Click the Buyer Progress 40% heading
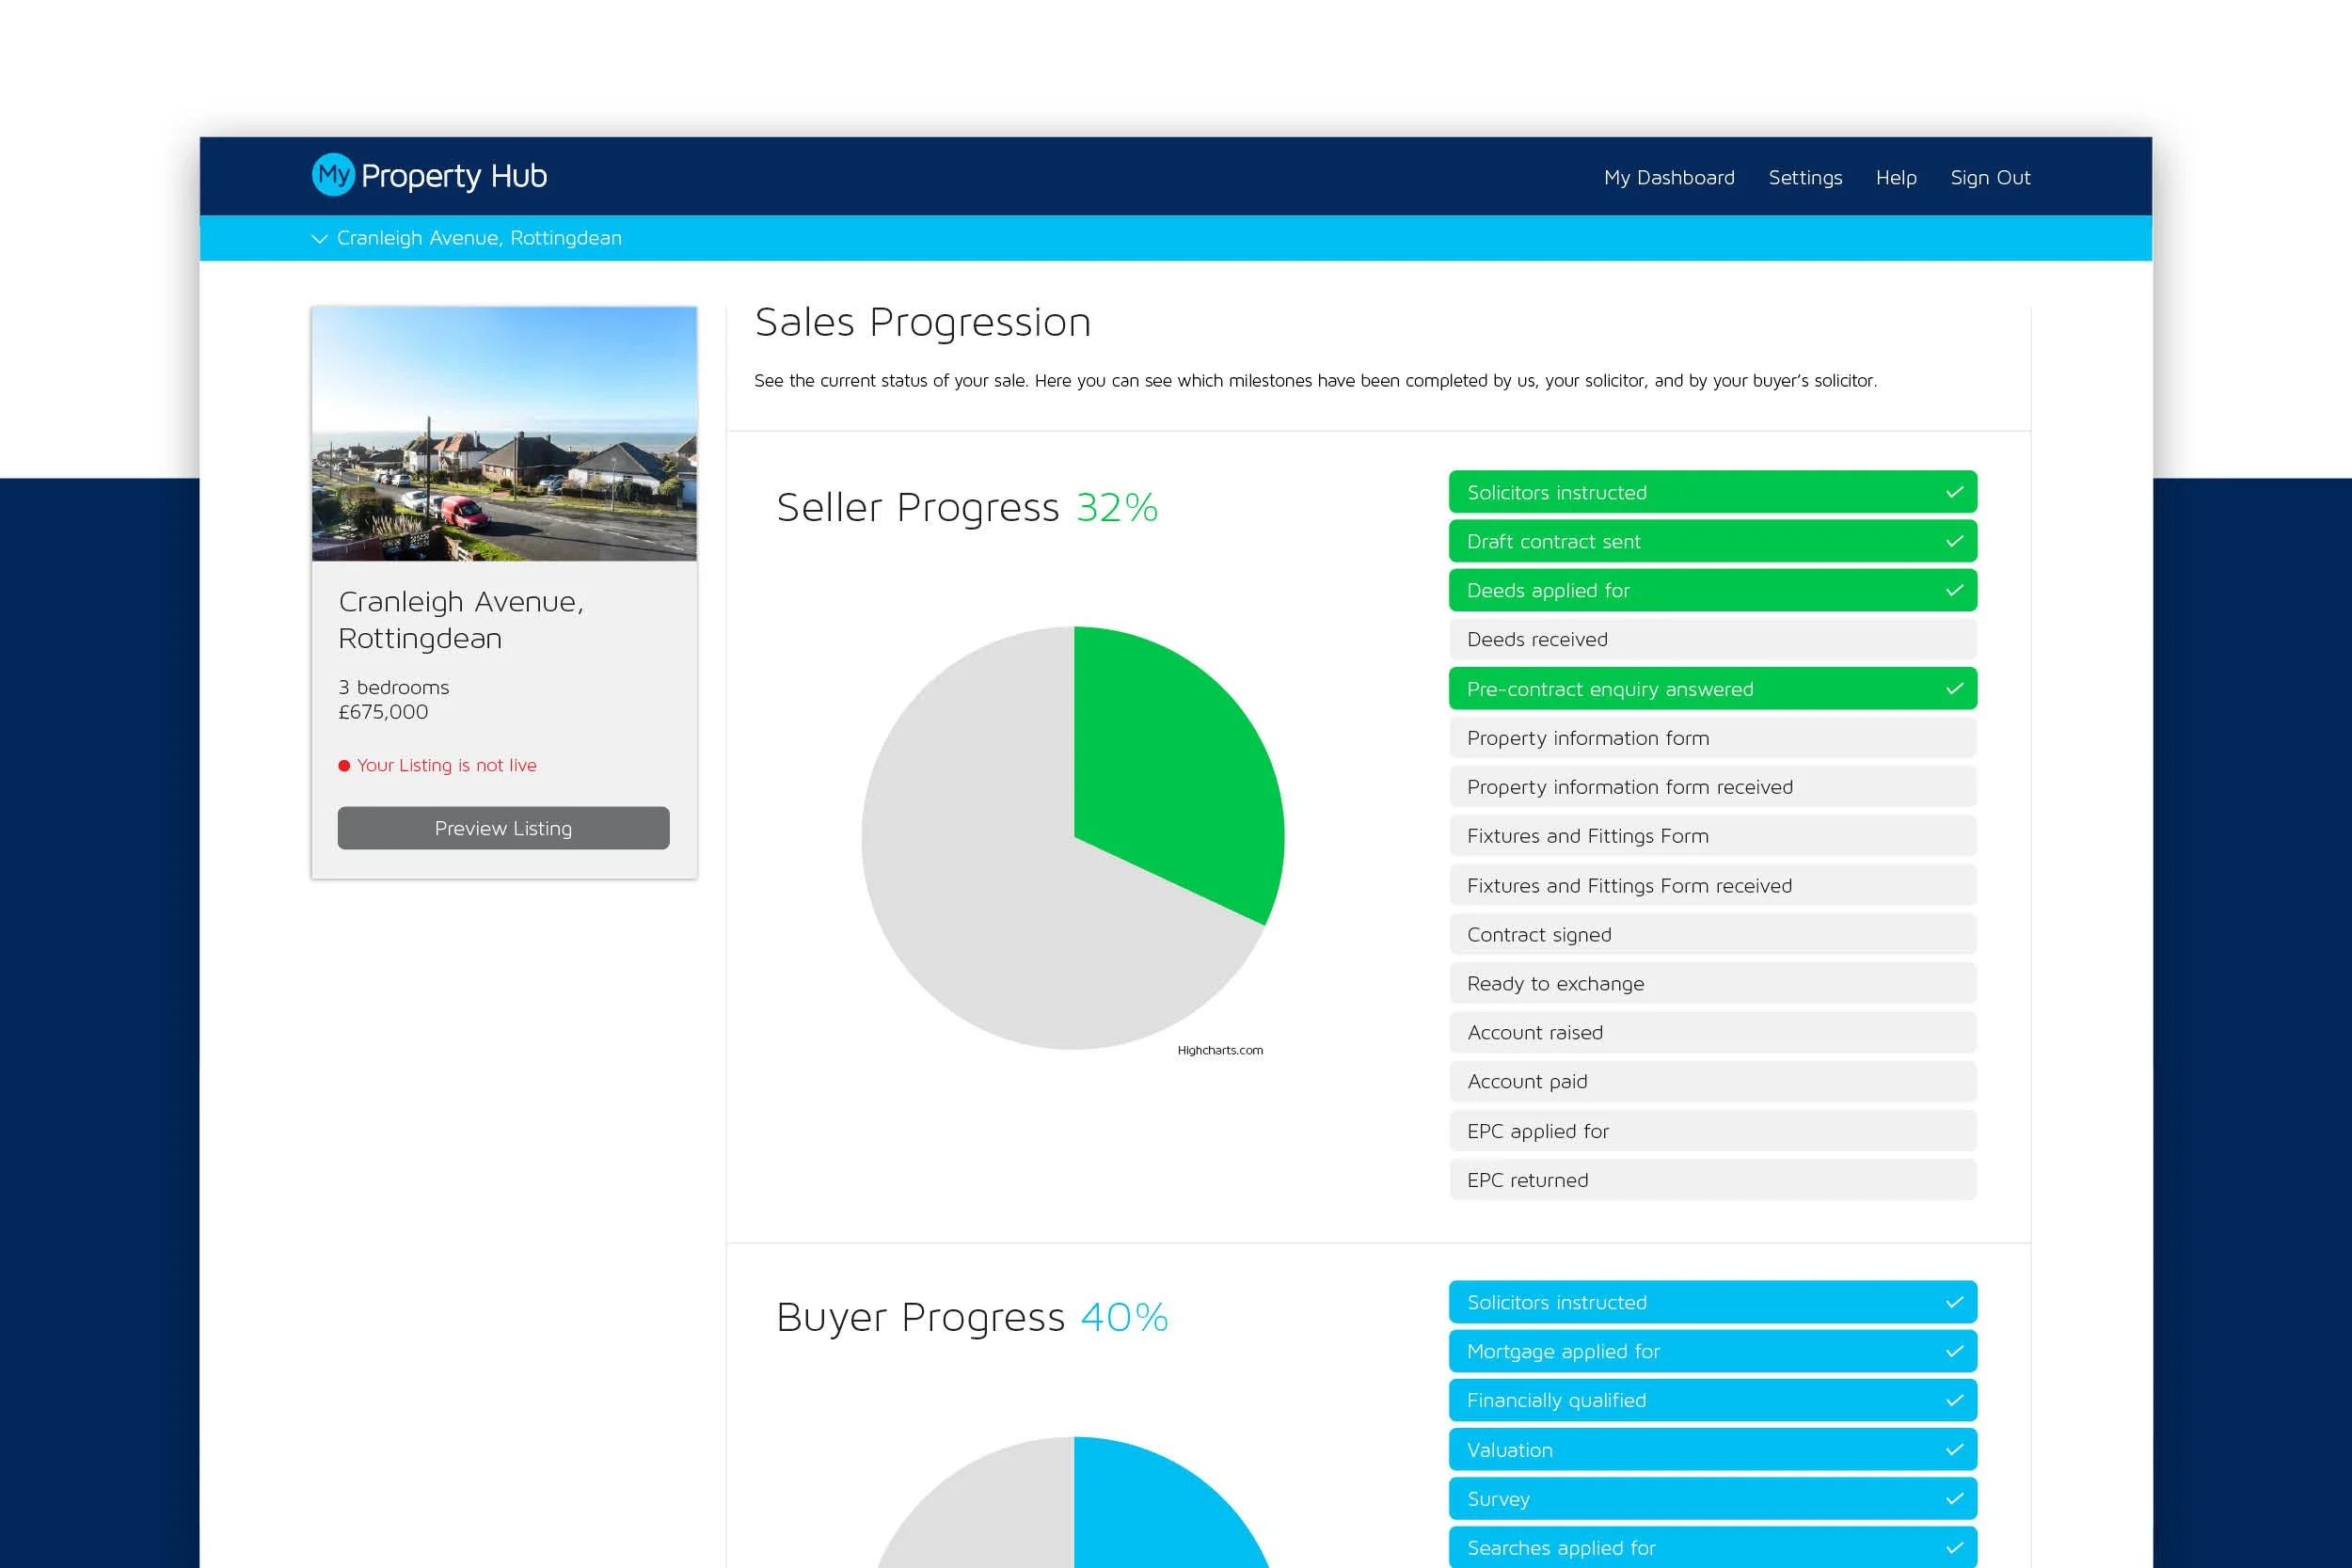 tap(972, 1318)
